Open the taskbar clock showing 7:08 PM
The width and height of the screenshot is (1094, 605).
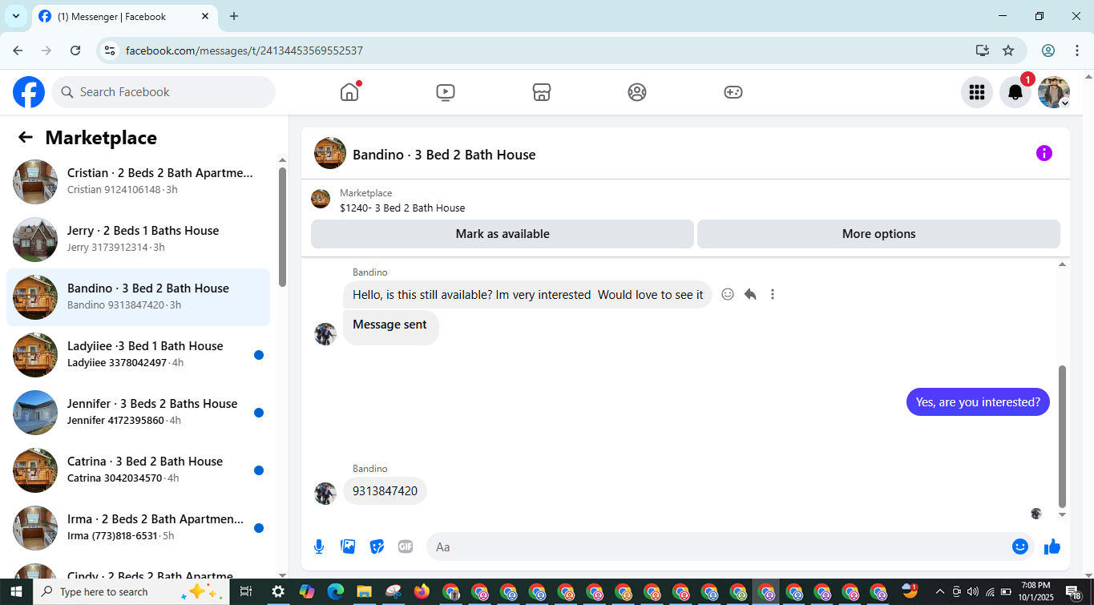click(x=1035, y=592)
